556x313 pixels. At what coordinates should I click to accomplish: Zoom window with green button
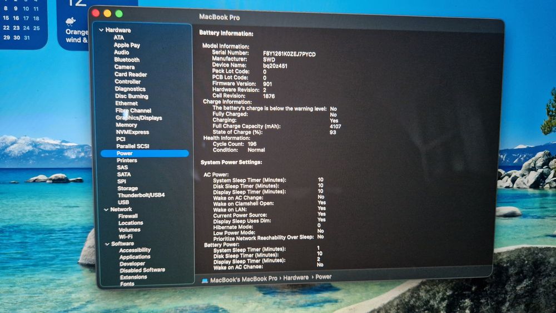click(119, 14)
